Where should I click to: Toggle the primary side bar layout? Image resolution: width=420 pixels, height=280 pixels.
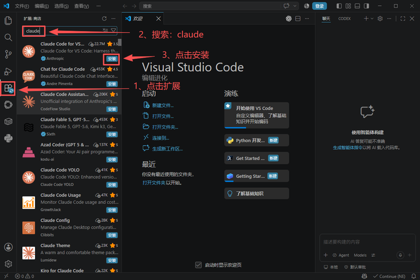(339, 6)
